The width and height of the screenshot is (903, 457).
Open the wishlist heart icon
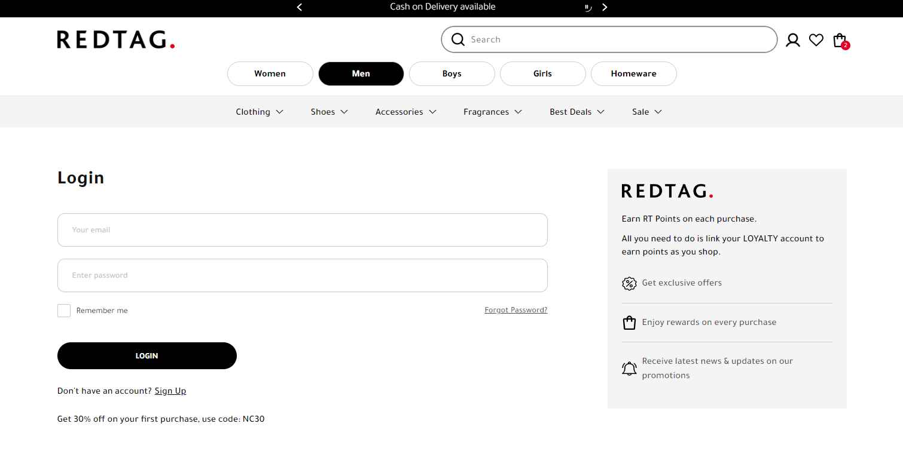pos(816,39)
